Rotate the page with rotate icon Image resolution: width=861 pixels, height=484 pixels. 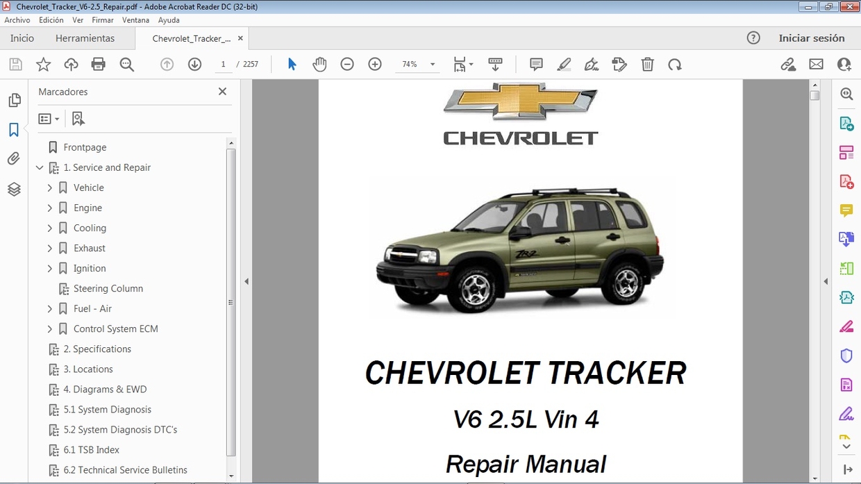675,65
